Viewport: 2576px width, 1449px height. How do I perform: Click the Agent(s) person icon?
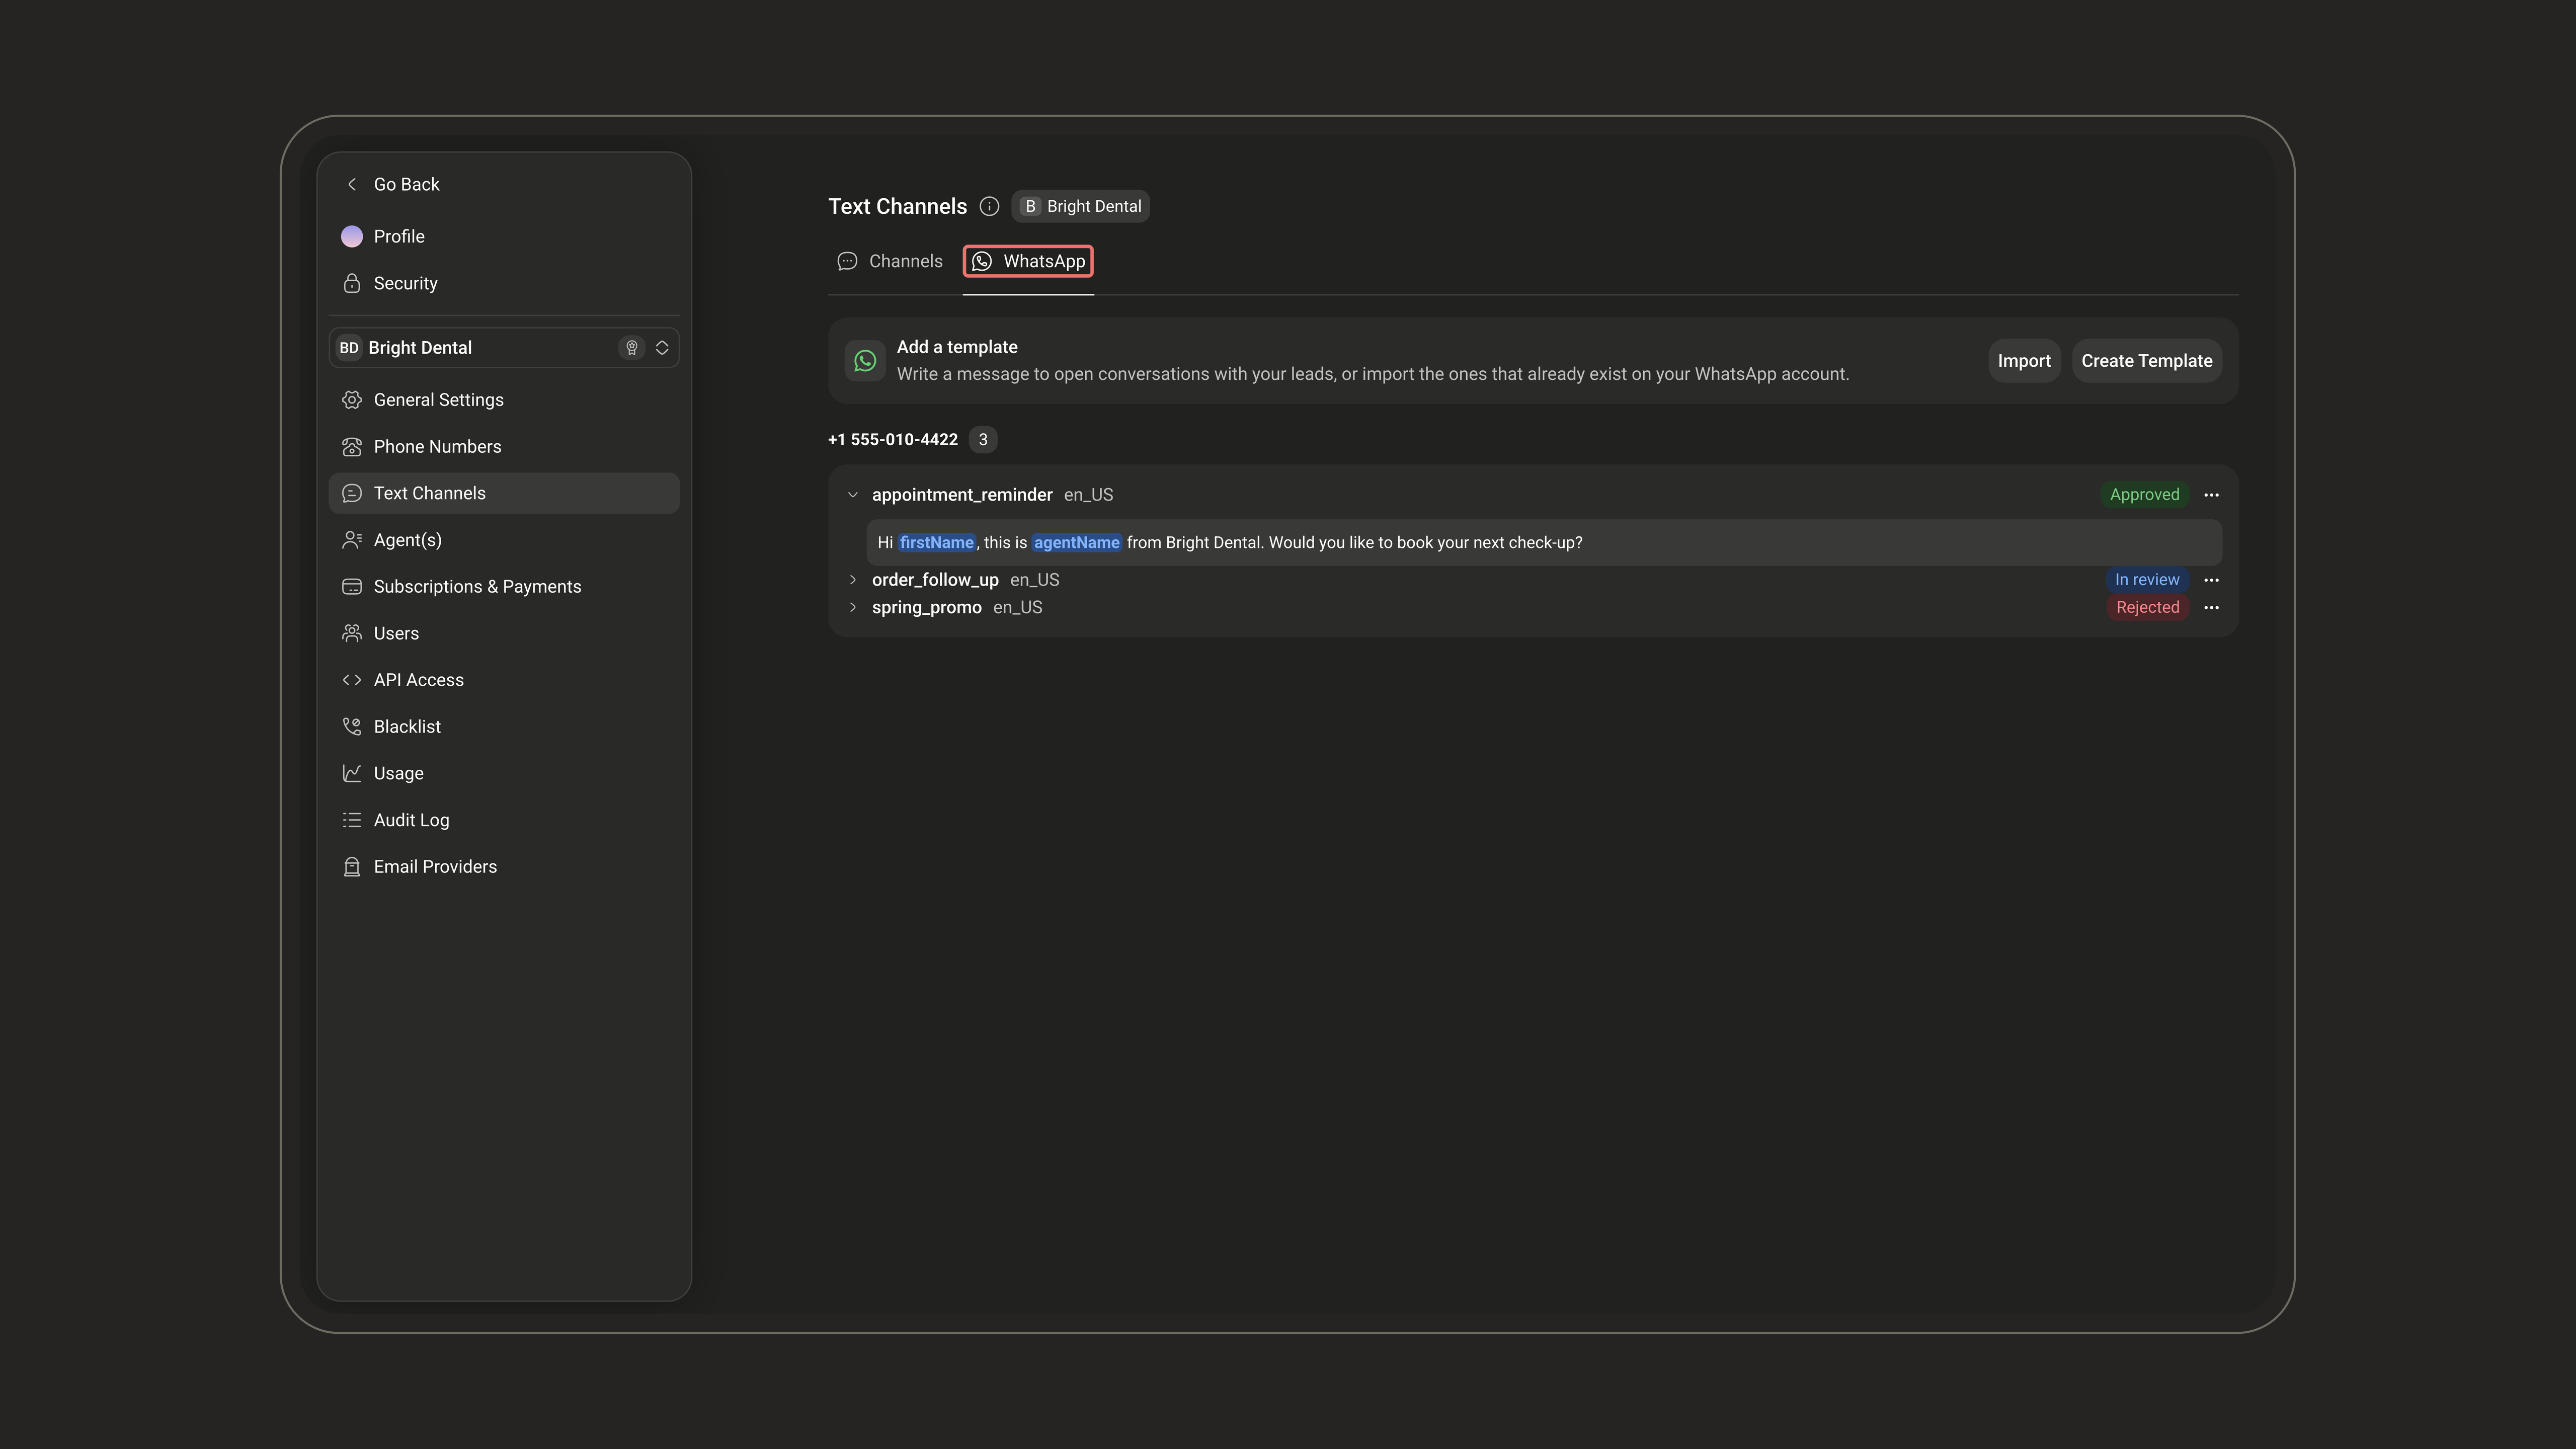(x=351, y=540)
